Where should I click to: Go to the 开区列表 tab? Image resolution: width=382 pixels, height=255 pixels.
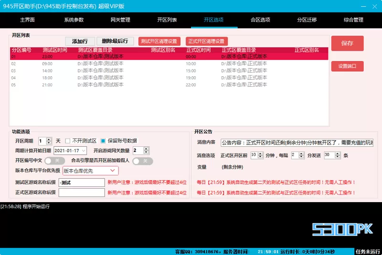pyautogui.click(x=167, y=20)
